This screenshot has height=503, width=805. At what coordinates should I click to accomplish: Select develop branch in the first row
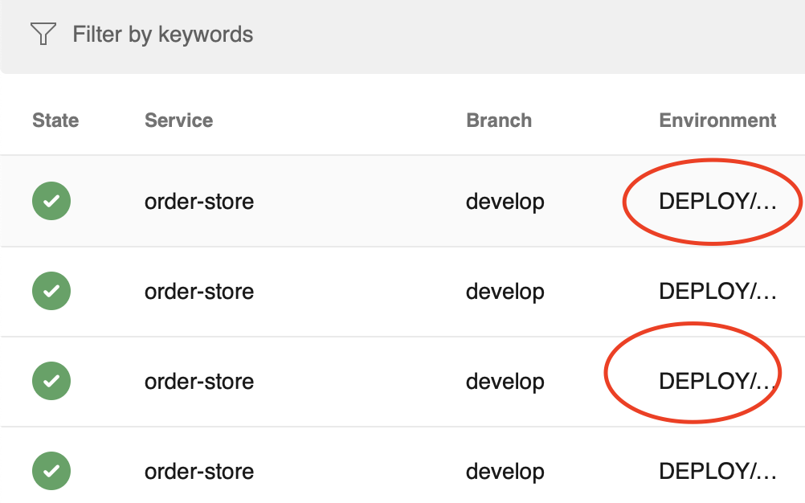click(x=505, y=201)
